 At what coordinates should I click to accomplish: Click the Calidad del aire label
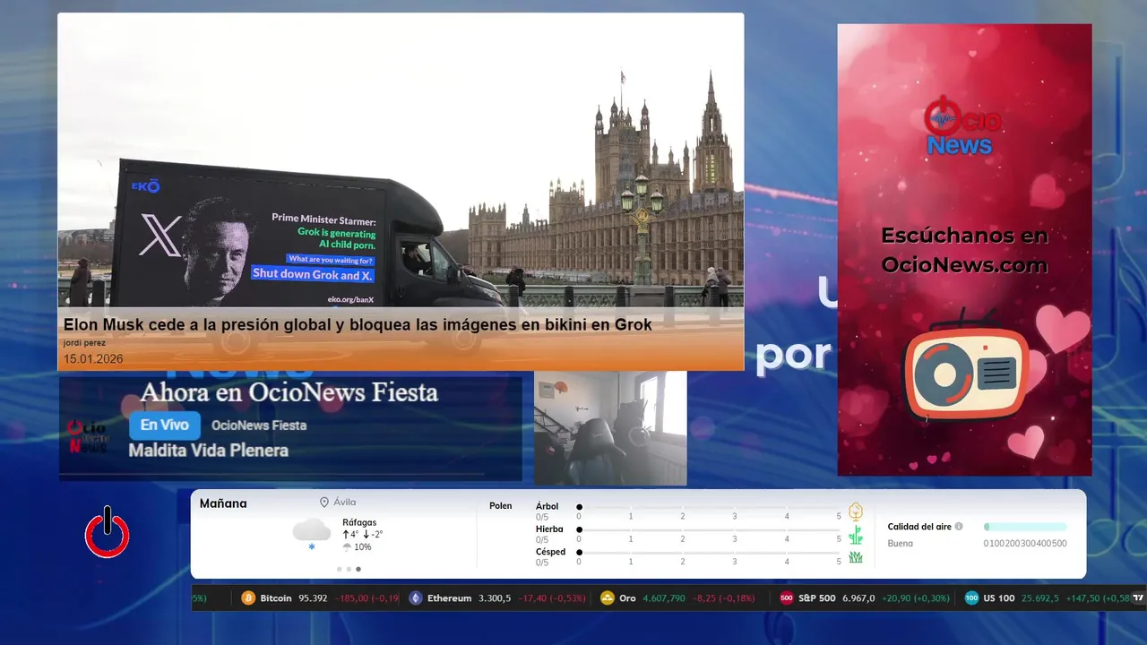[x=919, y=527]
